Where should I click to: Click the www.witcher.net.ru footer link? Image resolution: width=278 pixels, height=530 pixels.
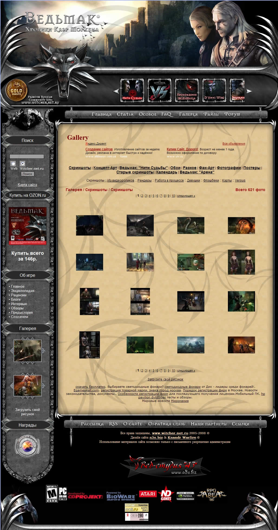point(170,433)
